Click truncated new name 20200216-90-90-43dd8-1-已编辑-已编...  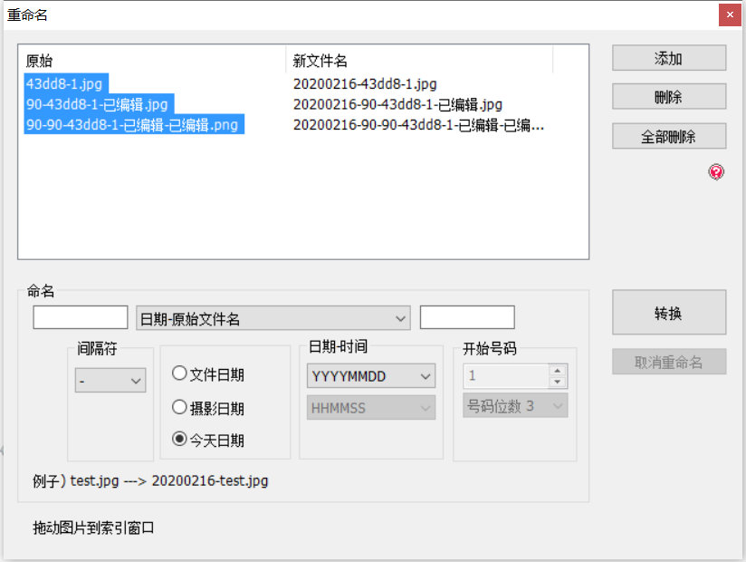tap(418, 125)
